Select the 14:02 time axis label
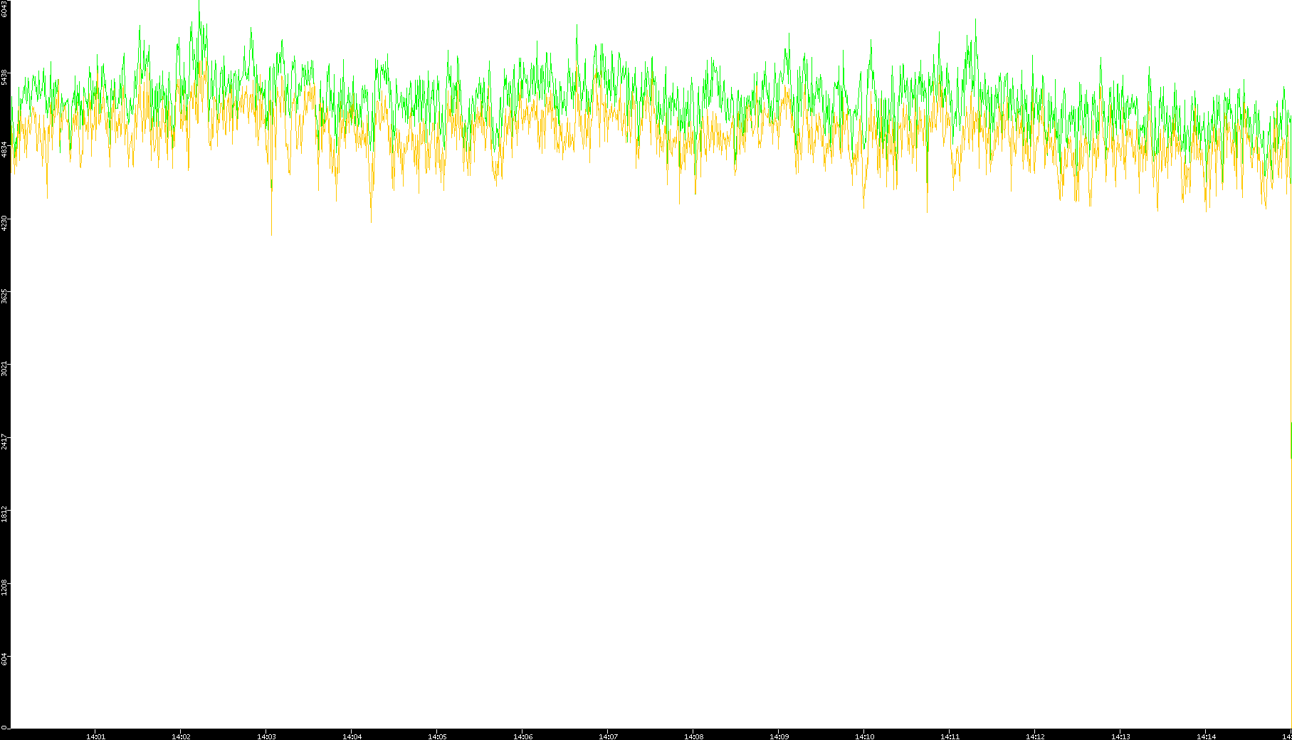This screenshot has width=1292, height=740. 181,736
